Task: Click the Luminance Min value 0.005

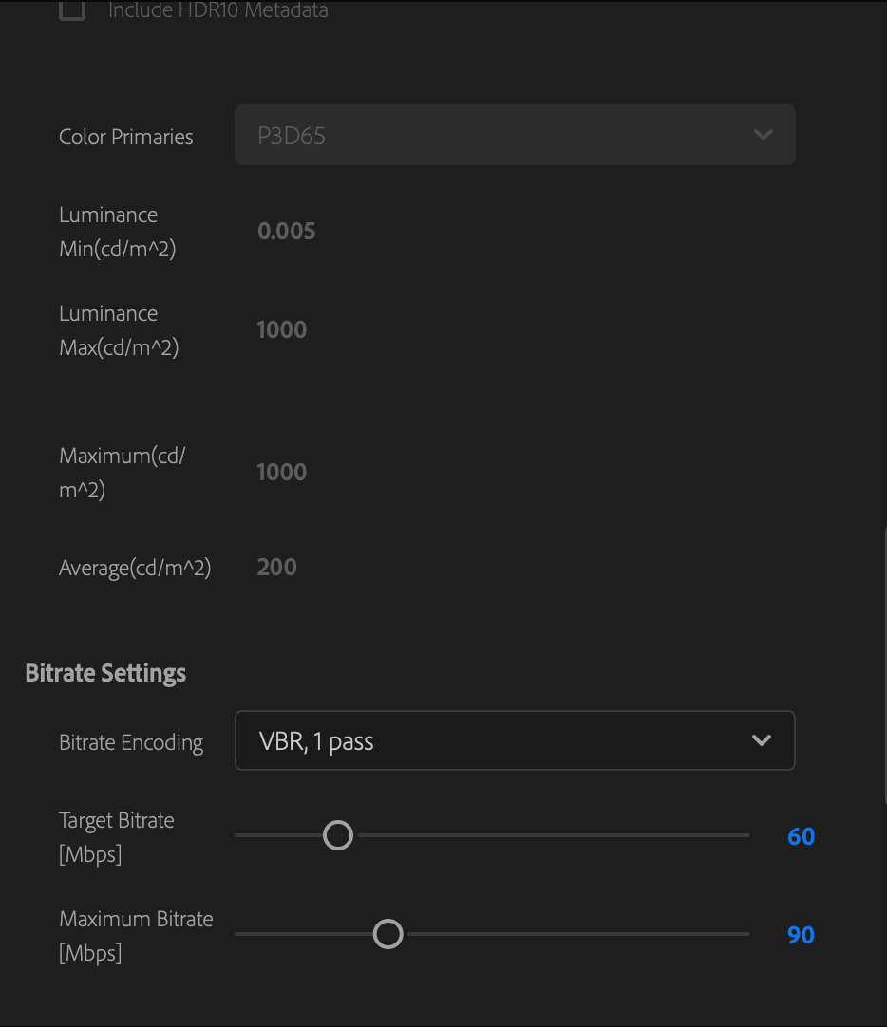Action: pos(287,231)
